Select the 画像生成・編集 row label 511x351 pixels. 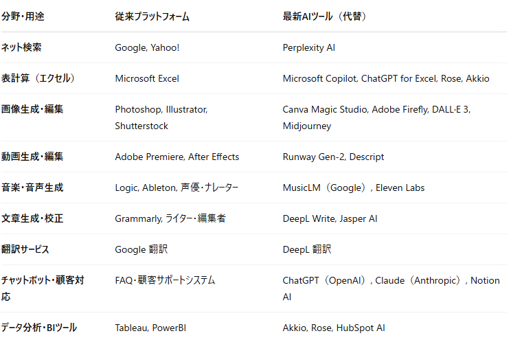[x=32, y=109]
